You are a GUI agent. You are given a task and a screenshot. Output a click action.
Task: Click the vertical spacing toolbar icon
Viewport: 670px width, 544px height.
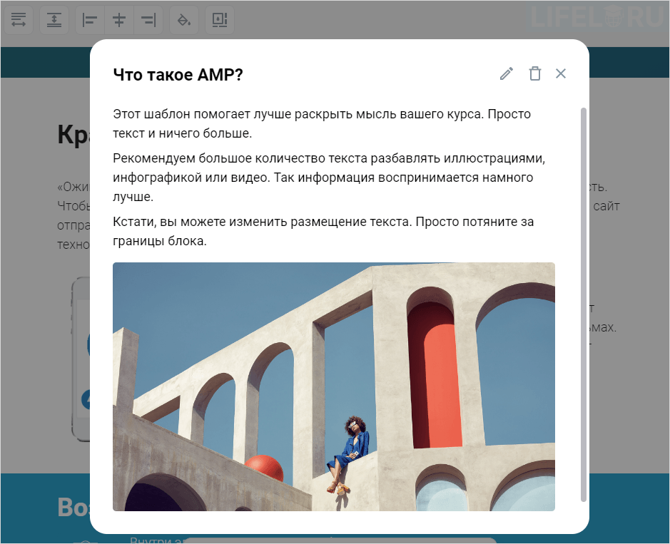[54, 20]
